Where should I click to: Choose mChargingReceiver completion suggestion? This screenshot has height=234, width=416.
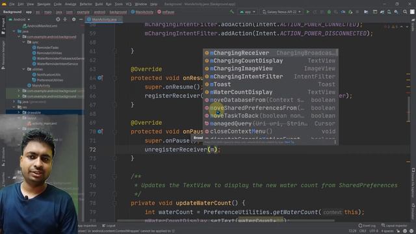coord(270,53)
